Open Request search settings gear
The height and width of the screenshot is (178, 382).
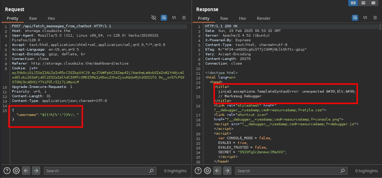16,171
